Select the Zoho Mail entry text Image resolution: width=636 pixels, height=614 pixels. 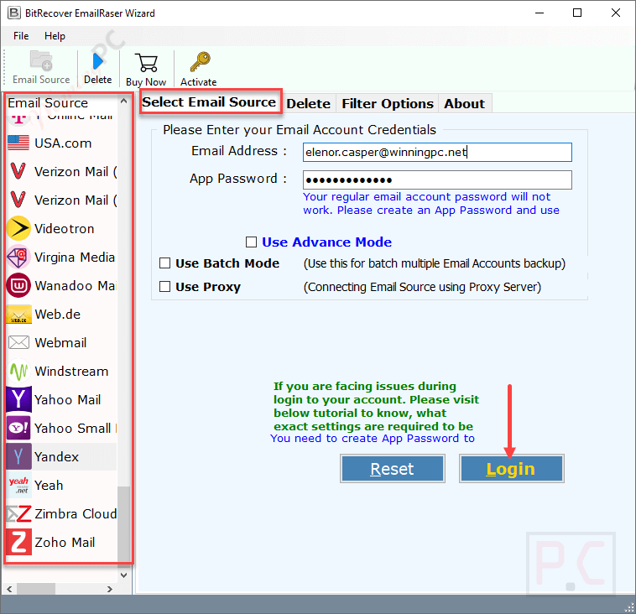(x=65, y=542)
